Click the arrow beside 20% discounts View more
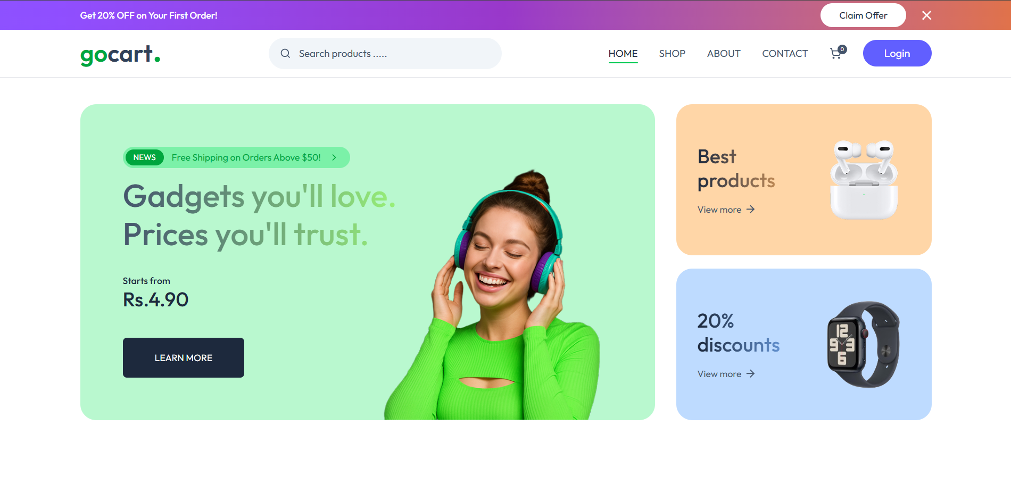 (750, 374)
